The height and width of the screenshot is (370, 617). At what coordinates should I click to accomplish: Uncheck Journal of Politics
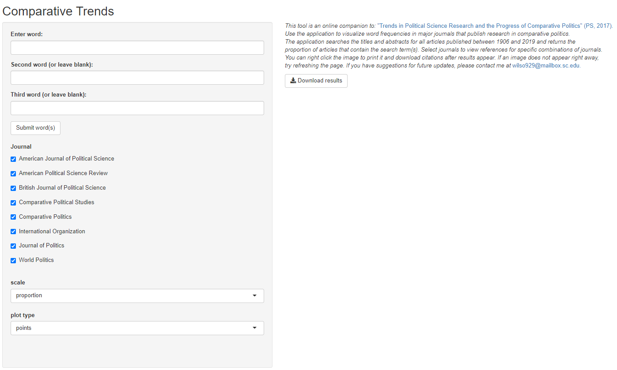click(13, 246)
